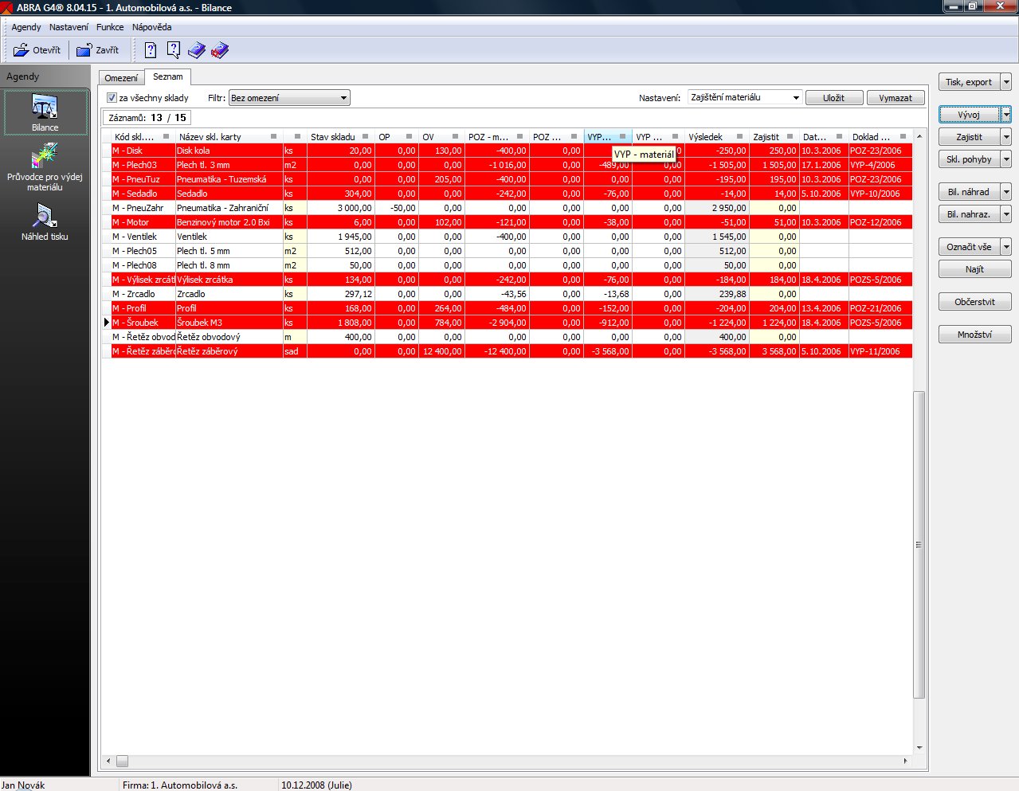Click the Vývoj button
The image size is (1019, 791).
click(x=969, y=115)
